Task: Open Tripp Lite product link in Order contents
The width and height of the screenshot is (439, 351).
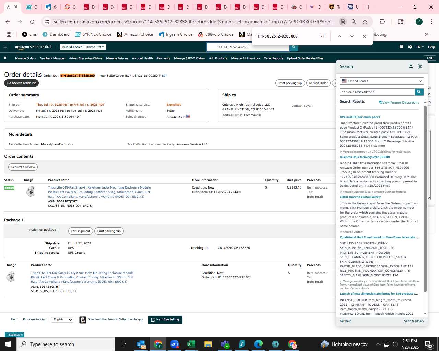Action: (99, 192)
